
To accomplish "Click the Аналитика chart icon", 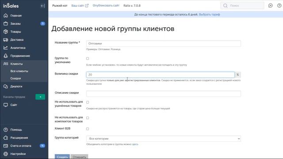I will coord(6,48).
